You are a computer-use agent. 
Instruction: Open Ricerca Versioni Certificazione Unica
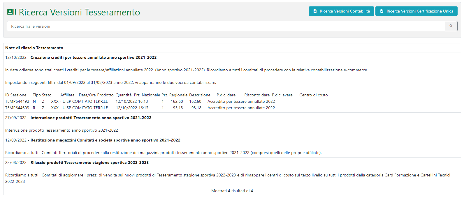(x=416, y=11)
